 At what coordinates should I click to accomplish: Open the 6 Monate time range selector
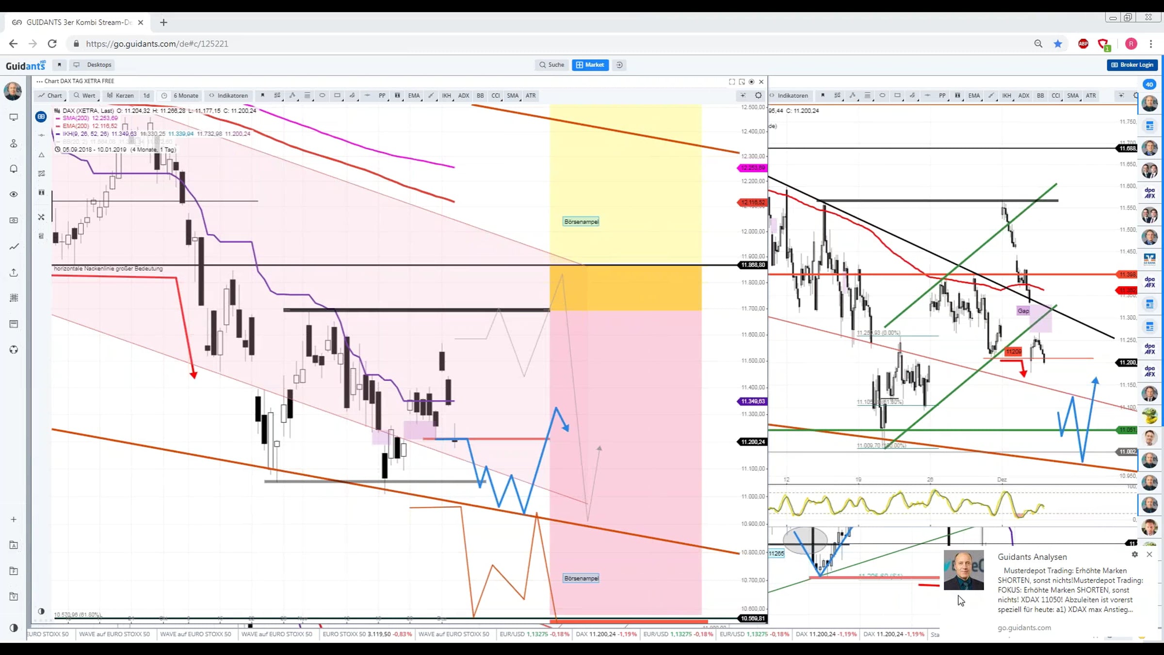click(x=180, y=96)
